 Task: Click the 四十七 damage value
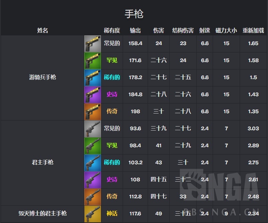click(x=159, y=196)
